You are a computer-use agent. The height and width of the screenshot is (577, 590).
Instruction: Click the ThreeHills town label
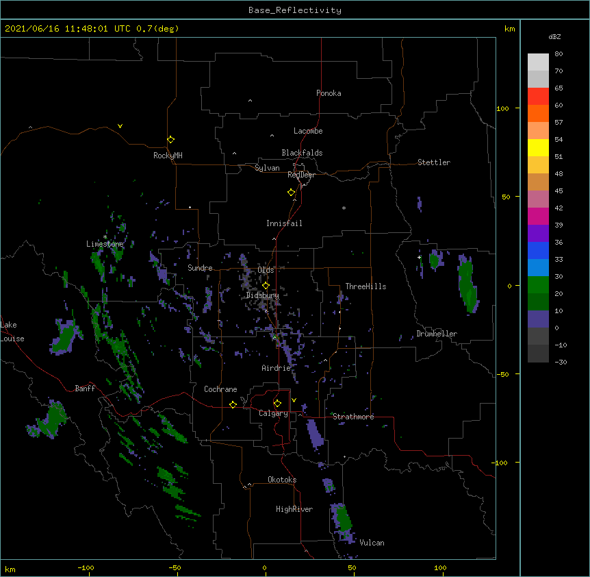coord(365,286)
